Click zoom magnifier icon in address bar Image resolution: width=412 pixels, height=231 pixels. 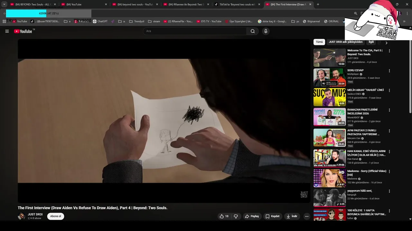pos(356,13)
